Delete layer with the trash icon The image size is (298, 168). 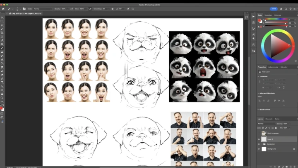coord(294,167)
